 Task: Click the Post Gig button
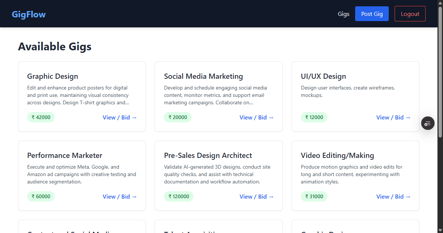(x=372, y=14)
